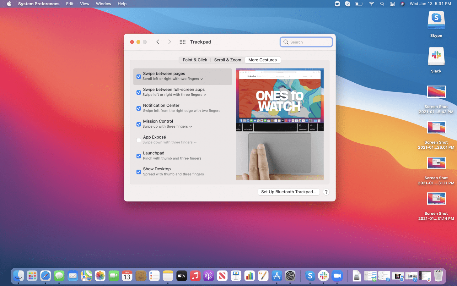This screenshot has width=457, height=286.
Task: Disable the Show Desktop checkbox
Action: click(x=138, y=172)
